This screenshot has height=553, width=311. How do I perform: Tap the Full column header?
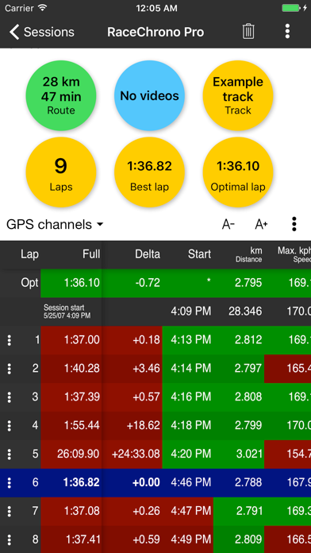click(x=91, y=254)
